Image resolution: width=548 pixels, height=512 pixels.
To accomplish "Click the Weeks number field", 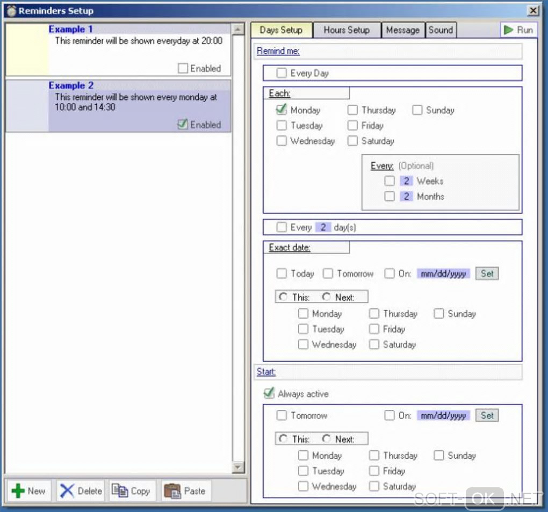I will pyautogui.click(x=406, y=181).
